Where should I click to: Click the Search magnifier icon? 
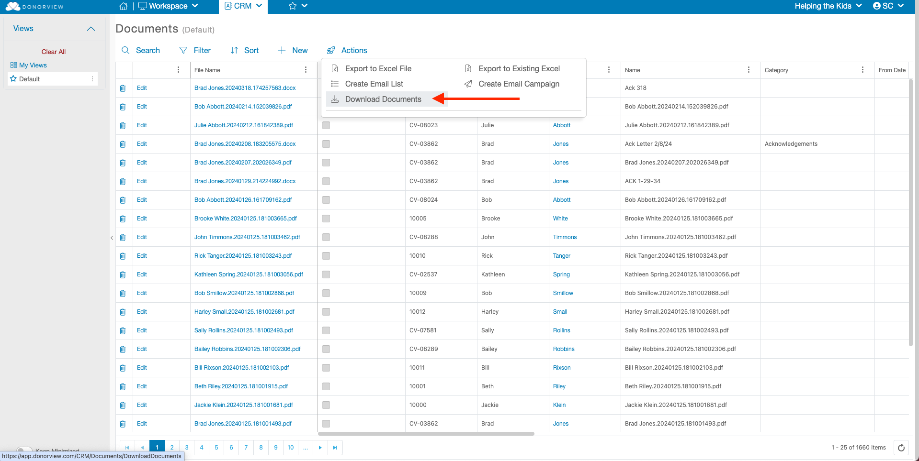point(125,50)
